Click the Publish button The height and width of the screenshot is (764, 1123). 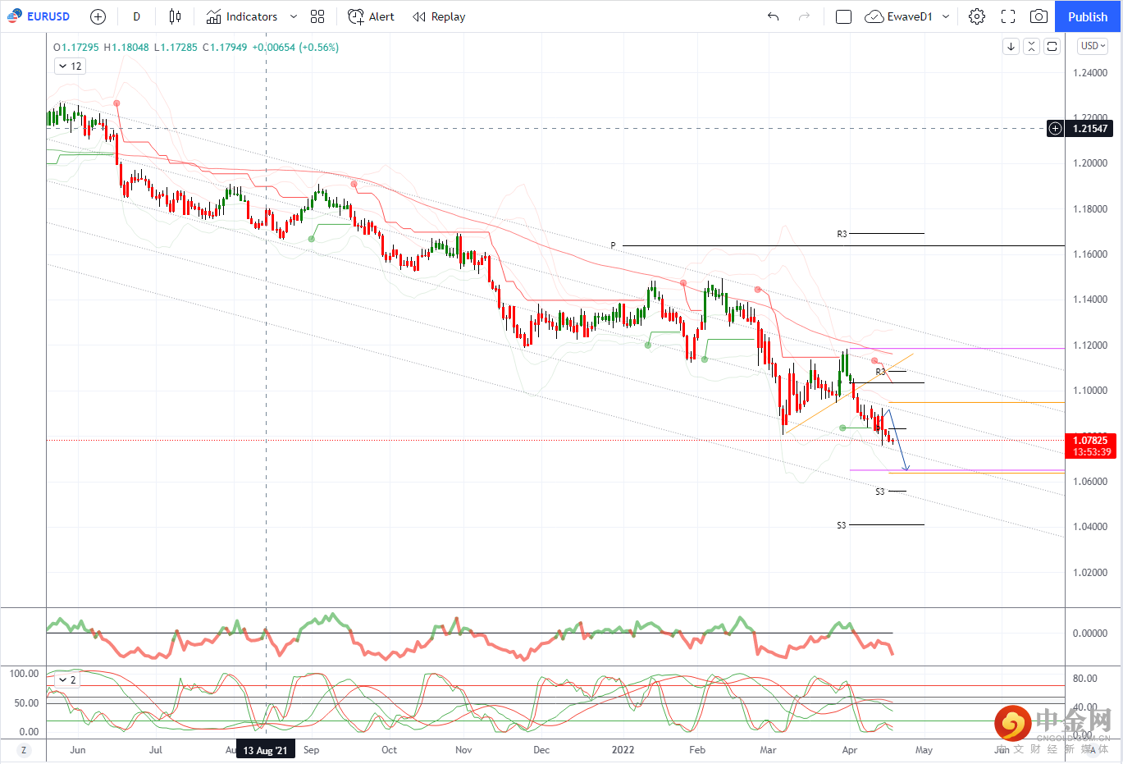pyautogui.click(x=1088, y=16)
